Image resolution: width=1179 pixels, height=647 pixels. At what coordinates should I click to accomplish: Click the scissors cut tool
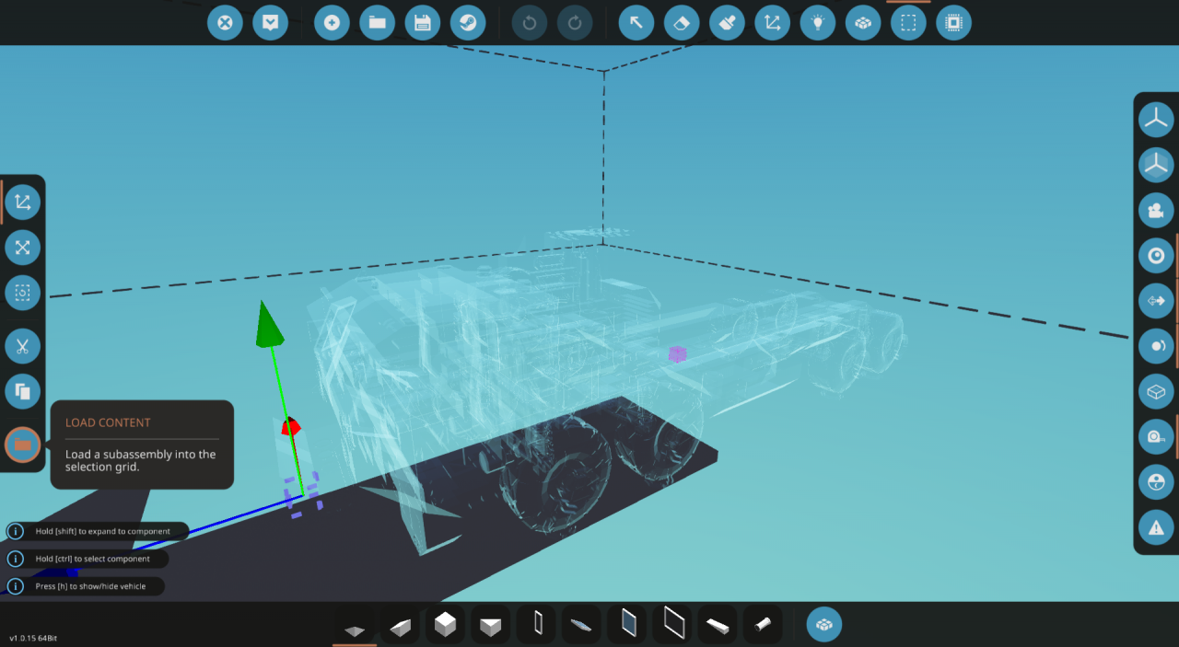(22, 347)
